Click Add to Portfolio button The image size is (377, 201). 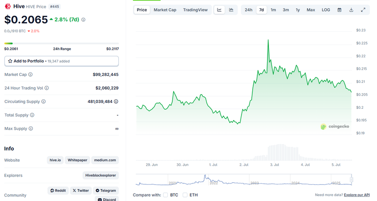click(61, 61)
